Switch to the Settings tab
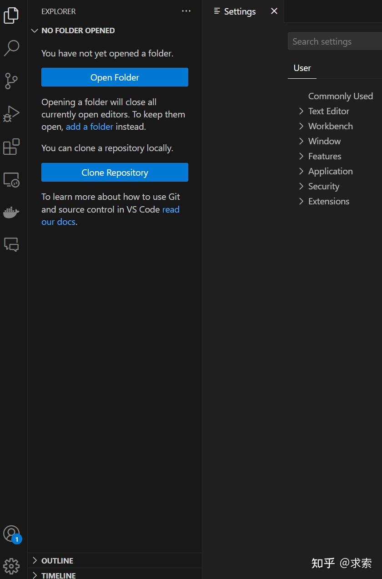The image size is (382, 579). 239,11
